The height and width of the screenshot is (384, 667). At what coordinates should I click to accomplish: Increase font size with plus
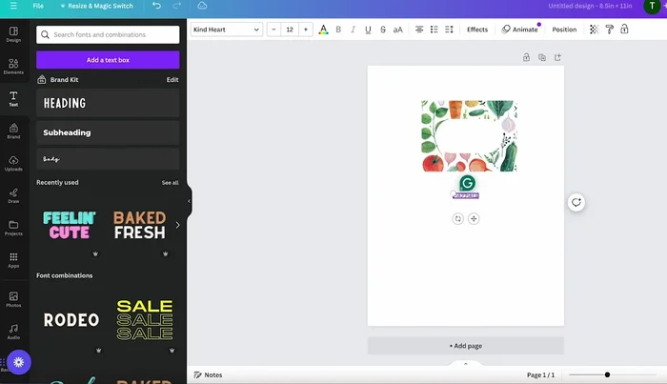point(306,30)
